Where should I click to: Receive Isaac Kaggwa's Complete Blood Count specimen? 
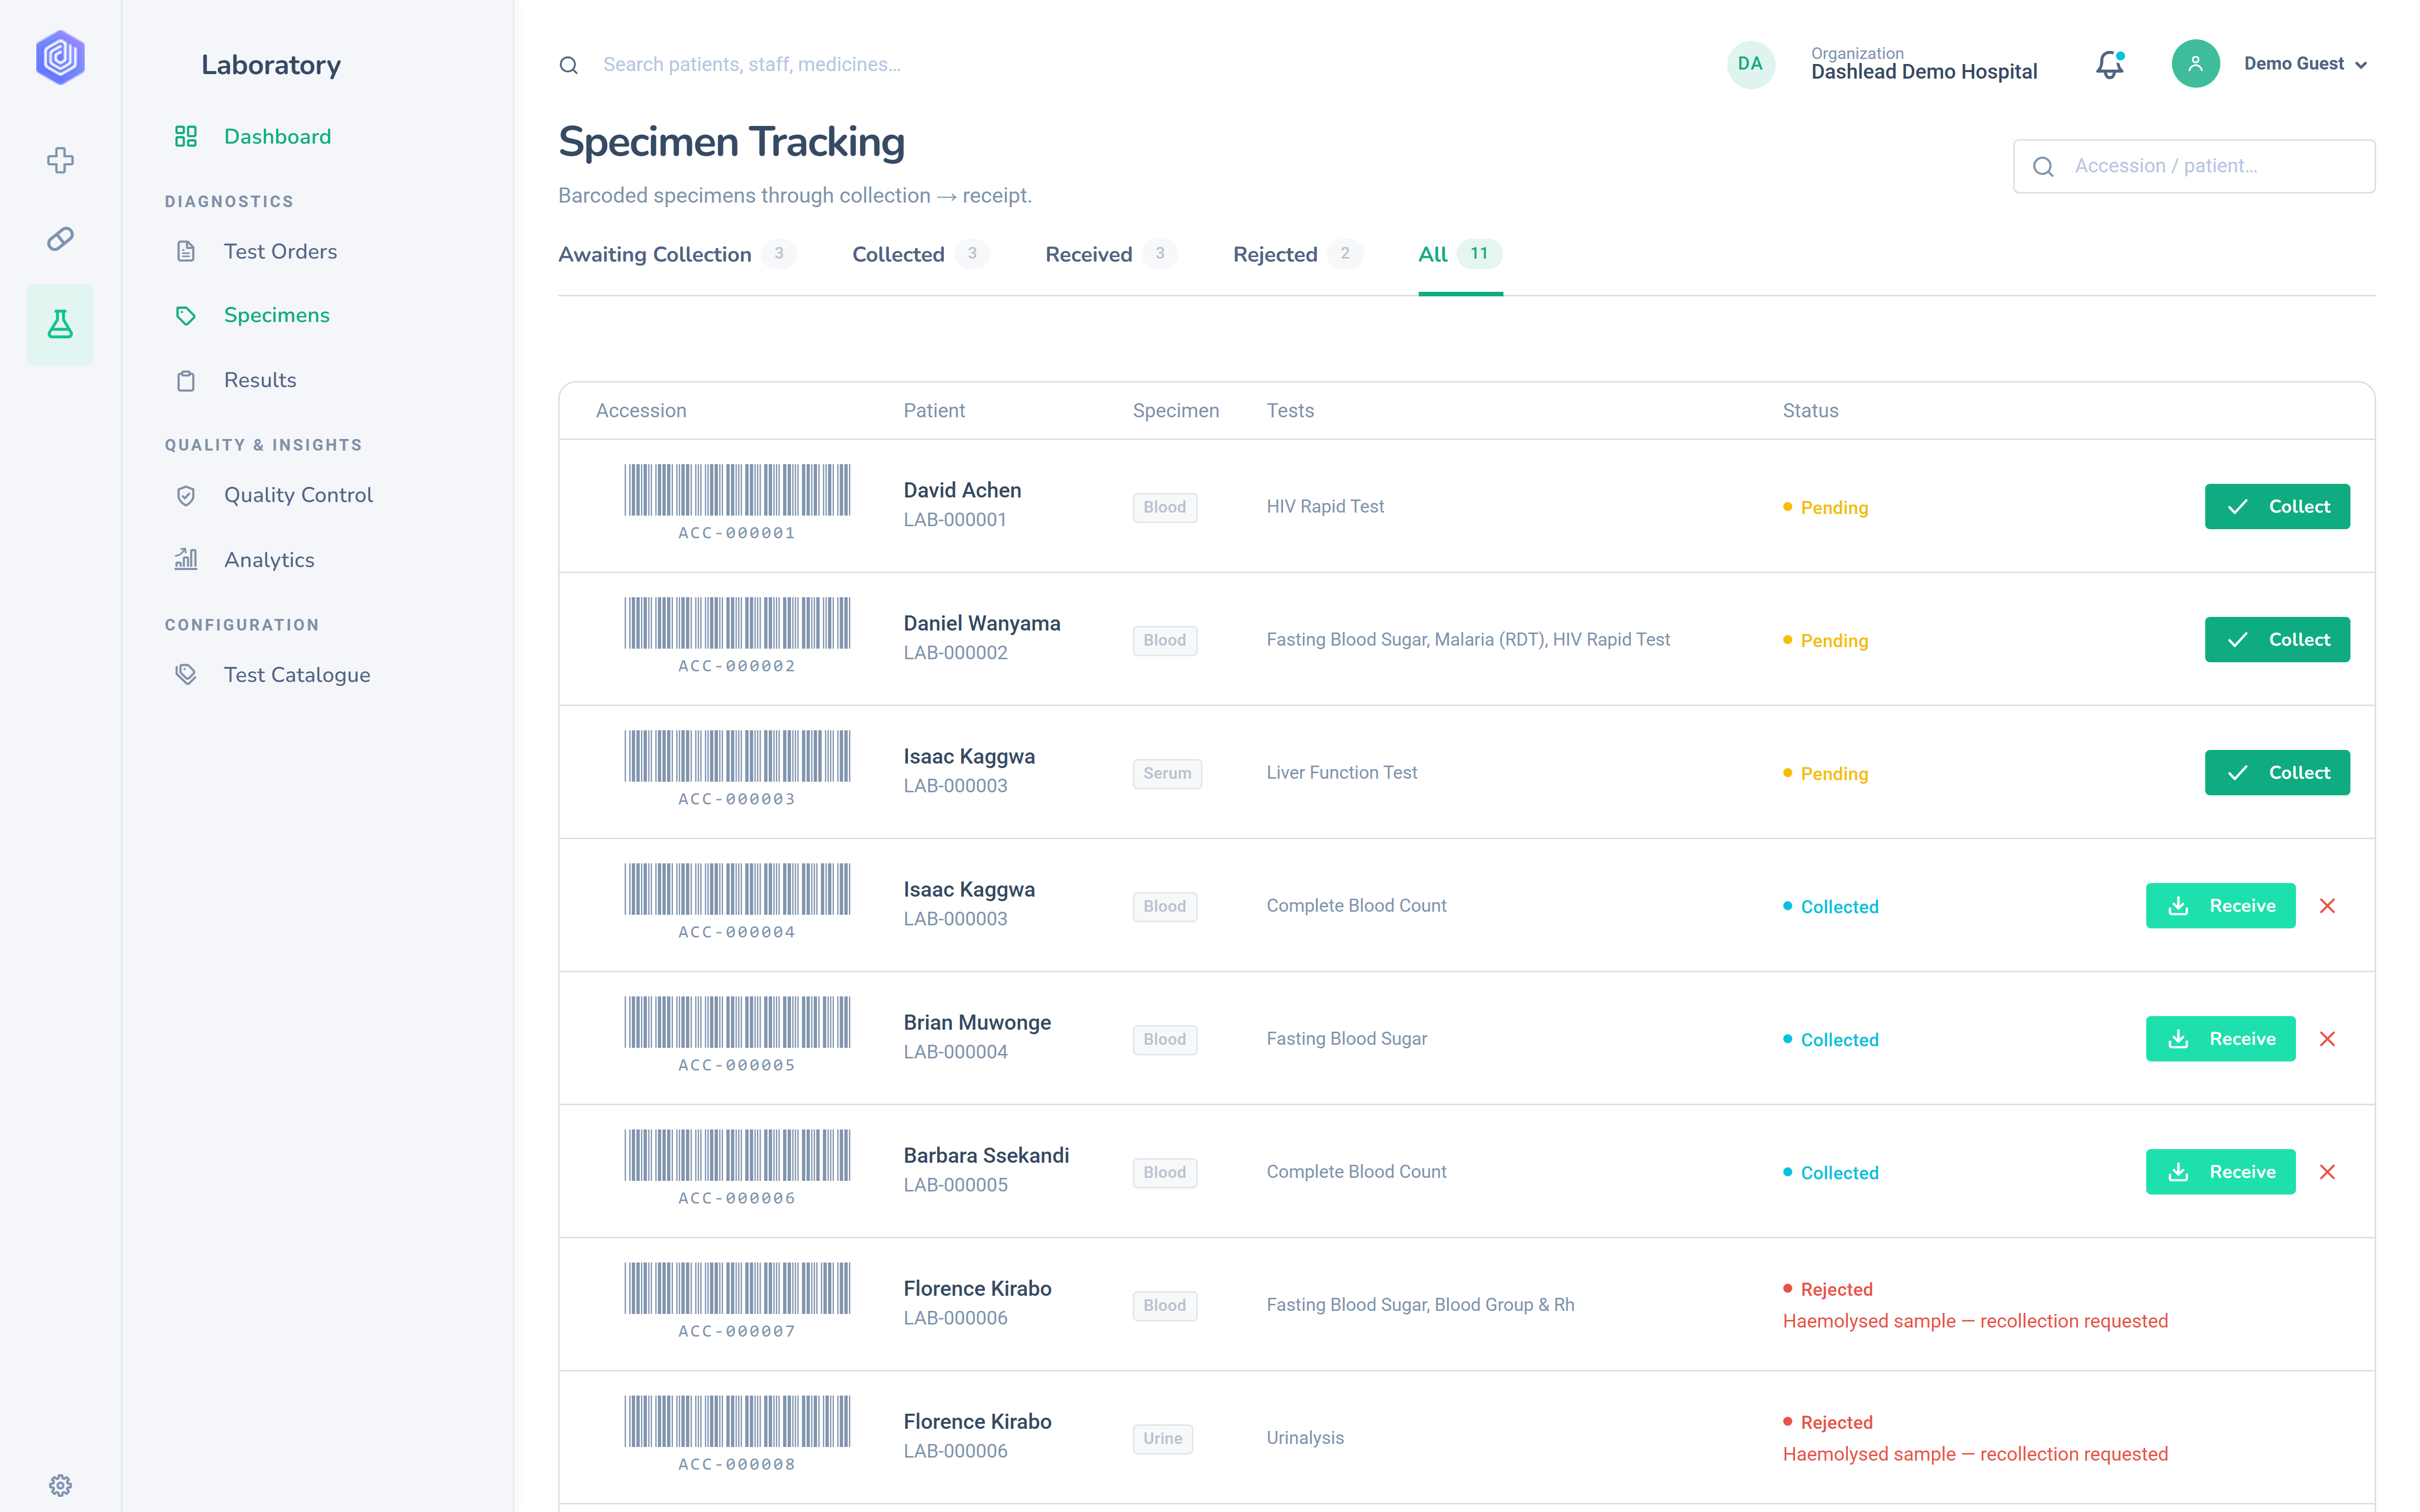2220,906
